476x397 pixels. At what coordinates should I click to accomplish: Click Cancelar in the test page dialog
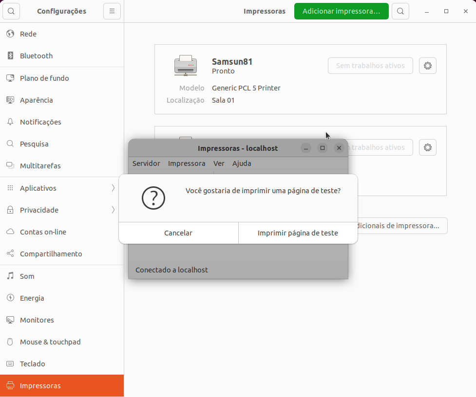(178, 233)
